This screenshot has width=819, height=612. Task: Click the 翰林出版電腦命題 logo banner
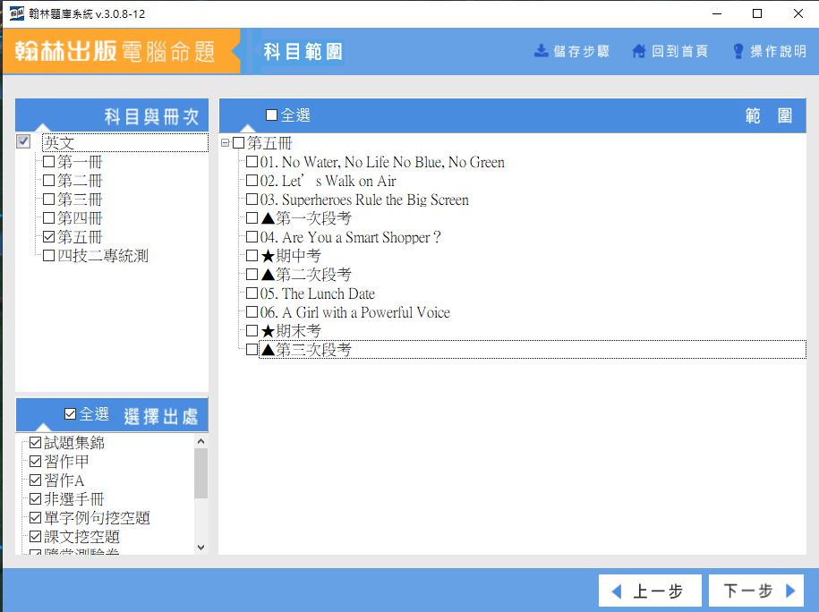(122, 51)
